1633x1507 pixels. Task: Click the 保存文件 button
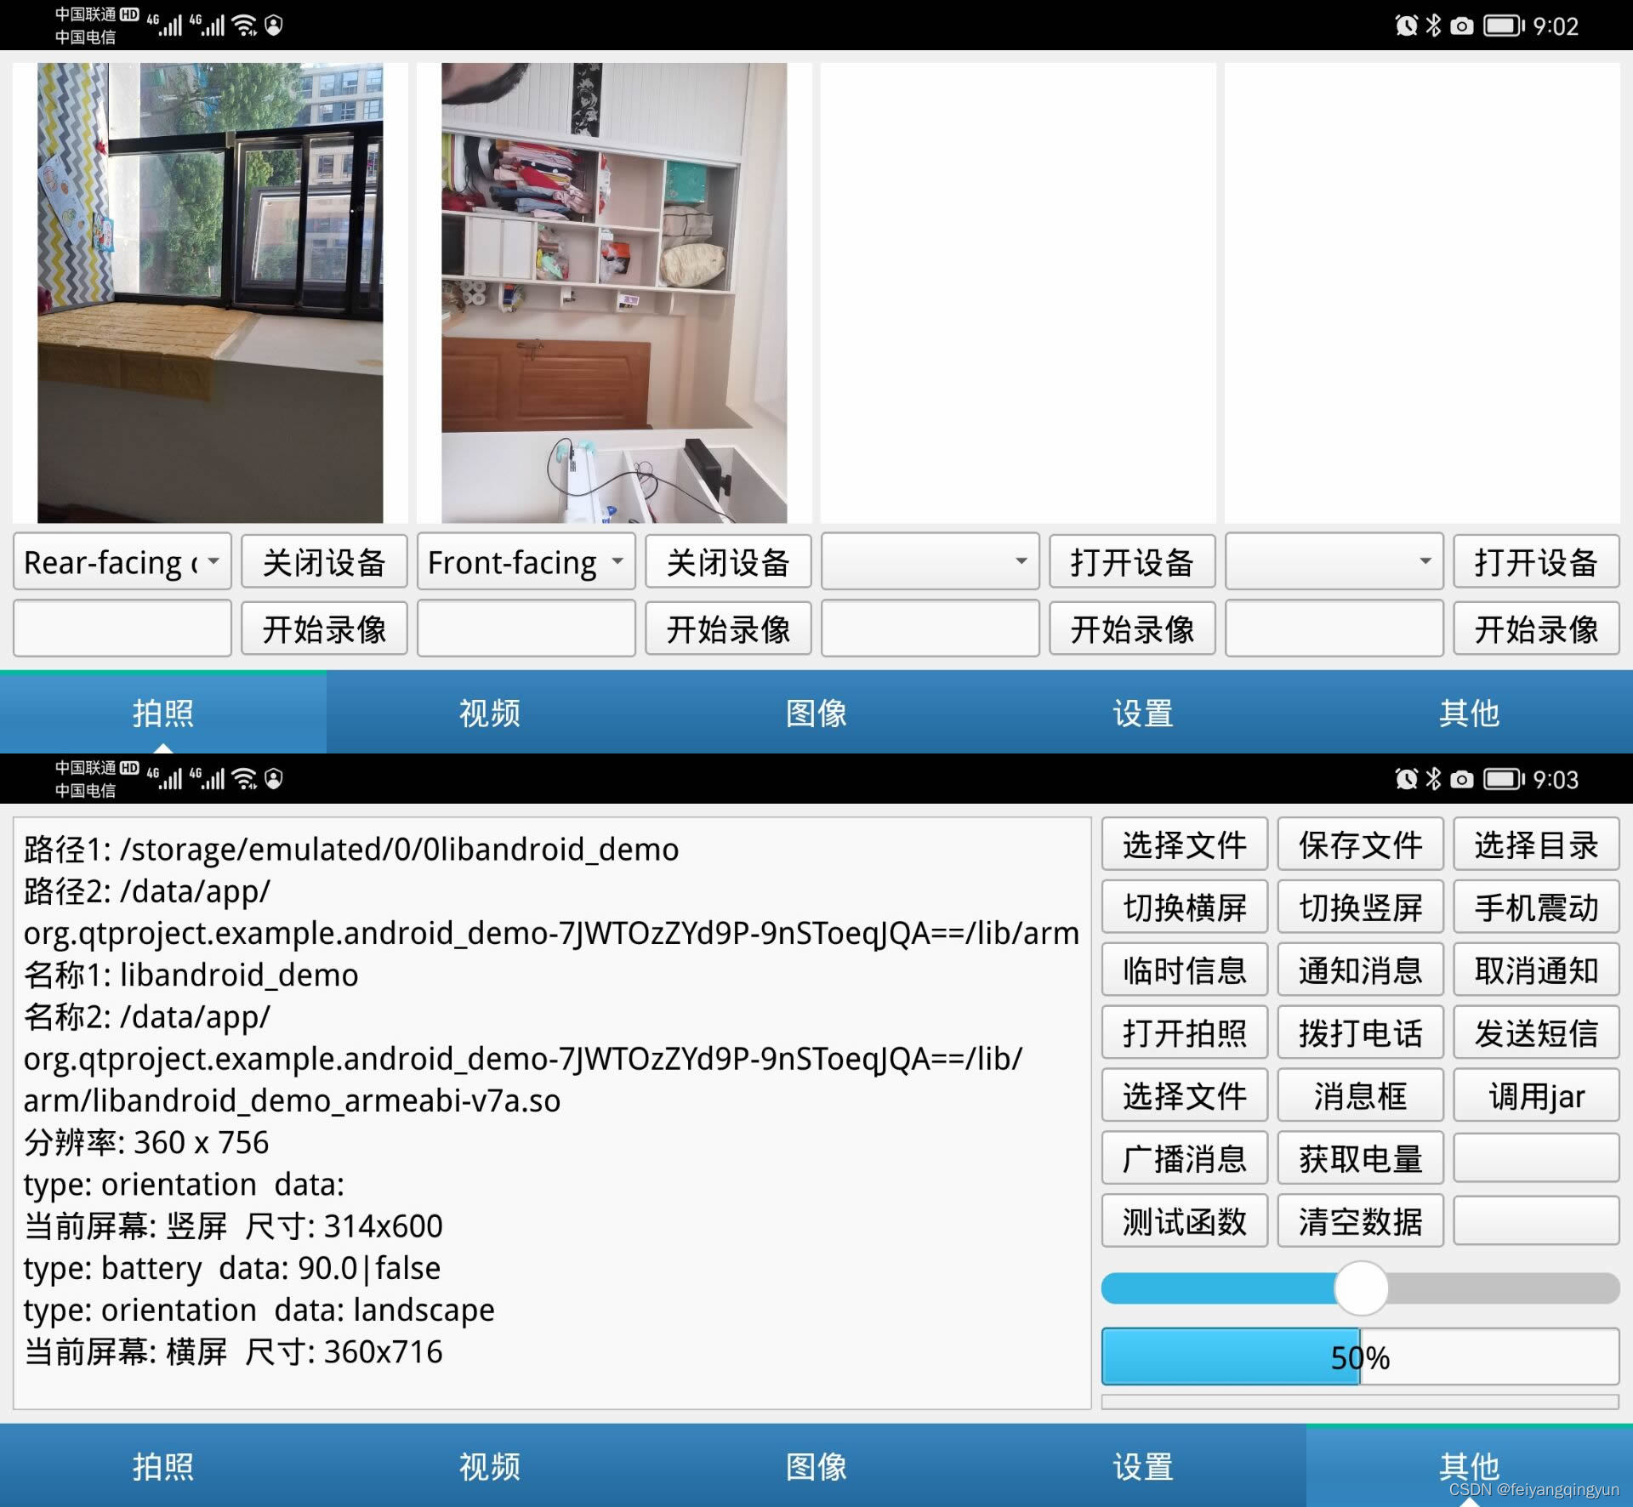pyautogui.click(x=1361, y=844)
